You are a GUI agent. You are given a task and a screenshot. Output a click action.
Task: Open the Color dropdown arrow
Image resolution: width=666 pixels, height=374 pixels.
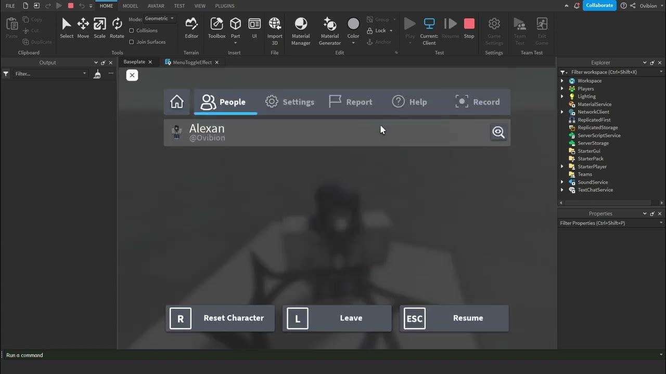tap(353, 43)
